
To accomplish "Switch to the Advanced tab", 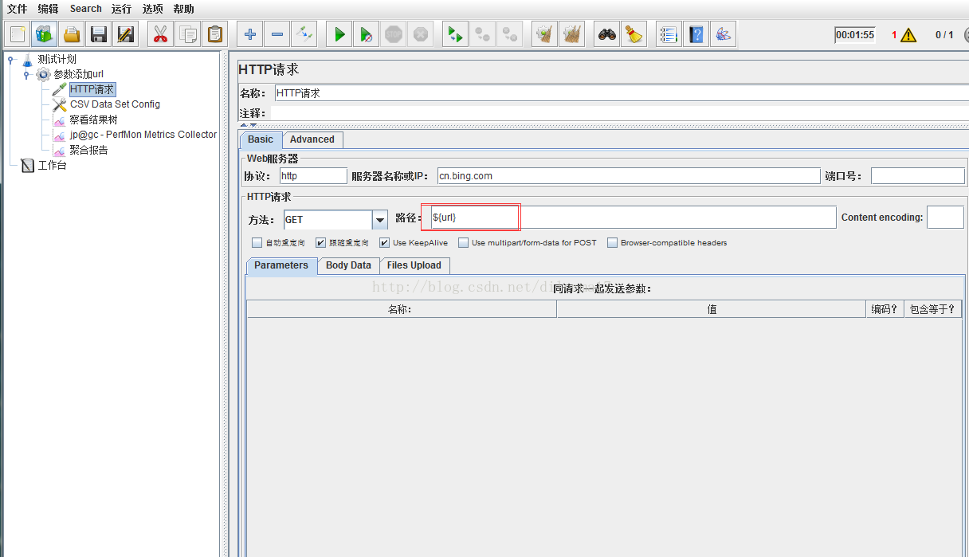I will click(312, 139).
